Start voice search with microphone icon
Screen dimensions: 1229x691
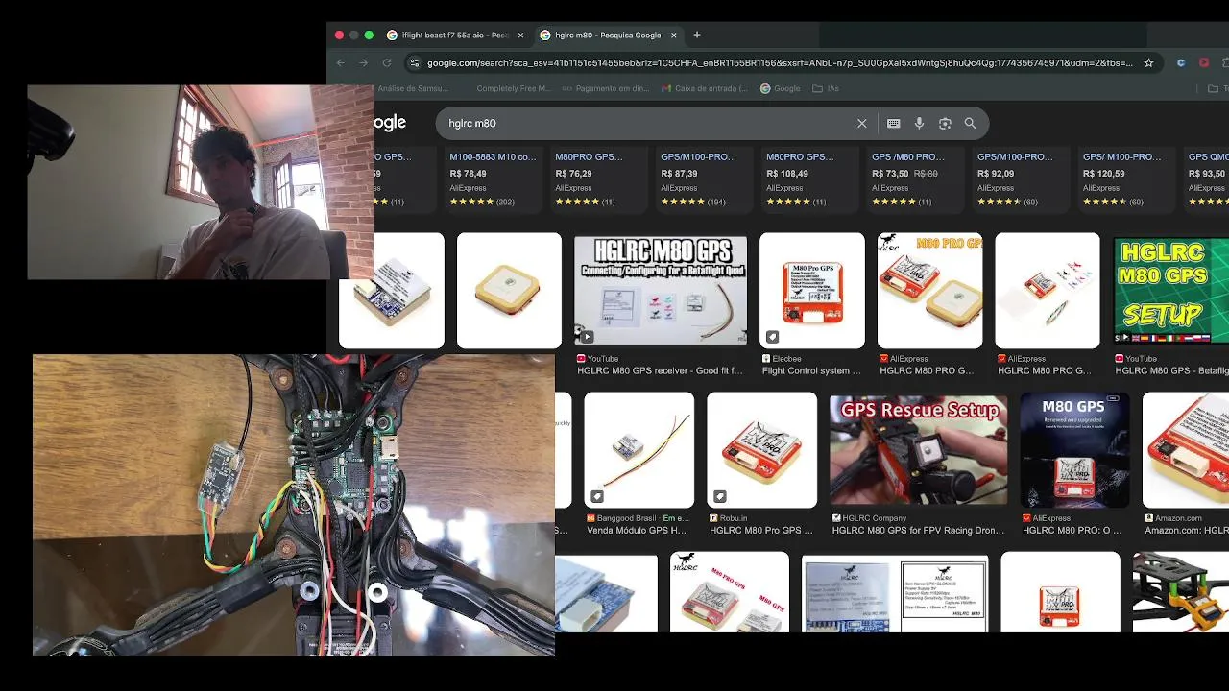tap(919, 123)
